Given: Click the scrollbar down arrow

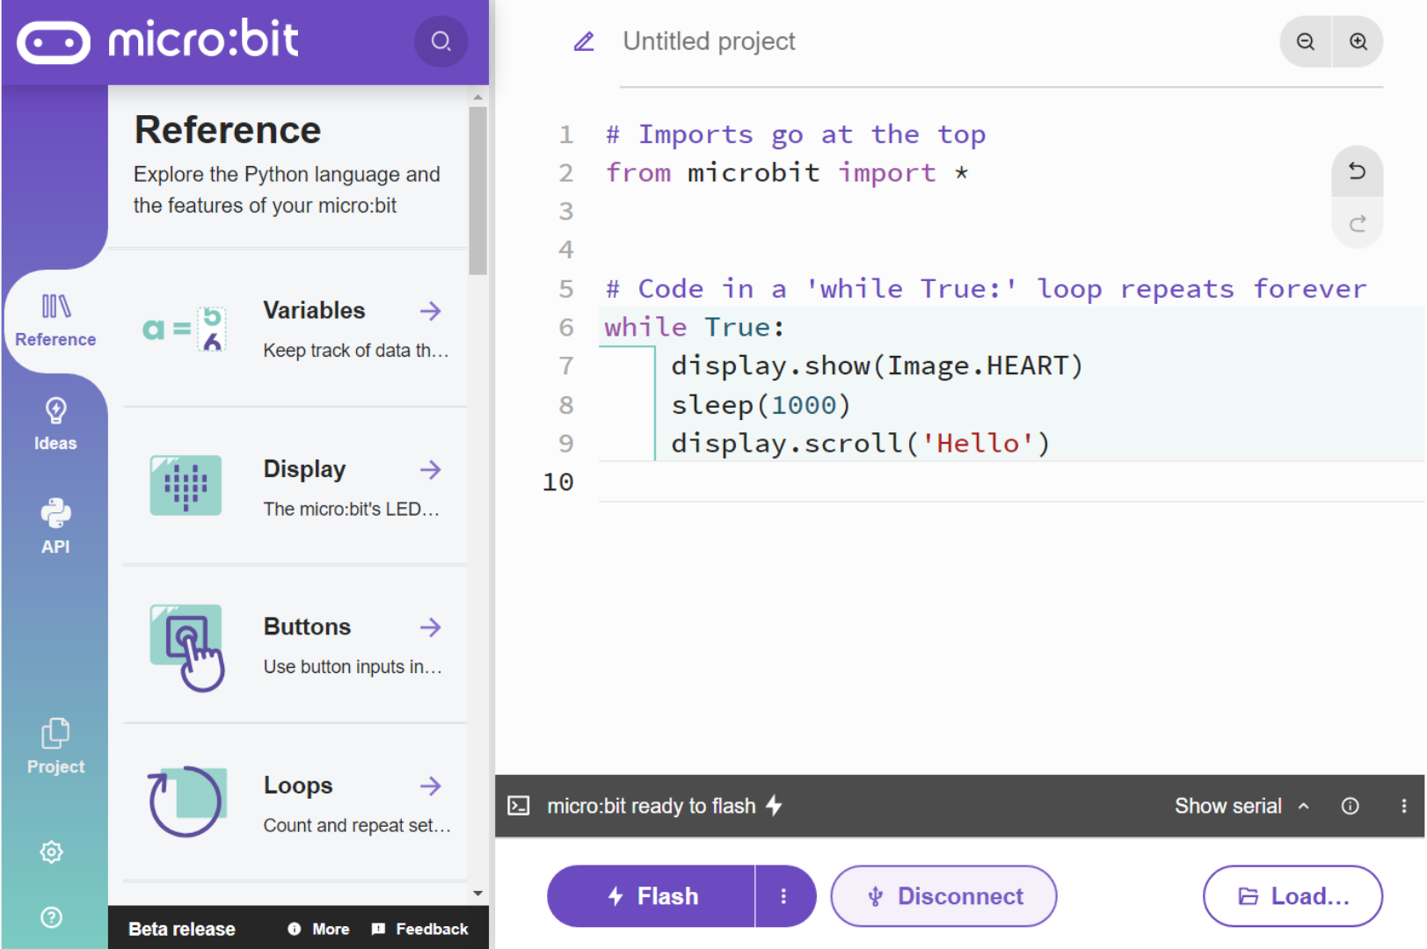Looking at the screenshot, I should click(477, 893).
